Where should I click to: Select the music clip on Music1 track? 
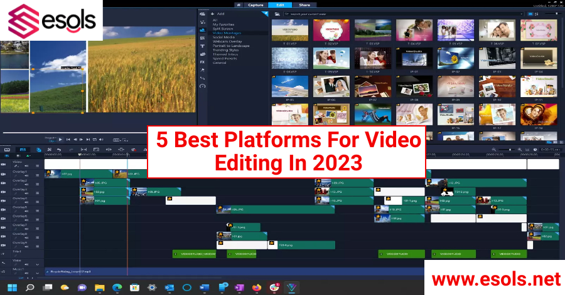click(234, 272)
